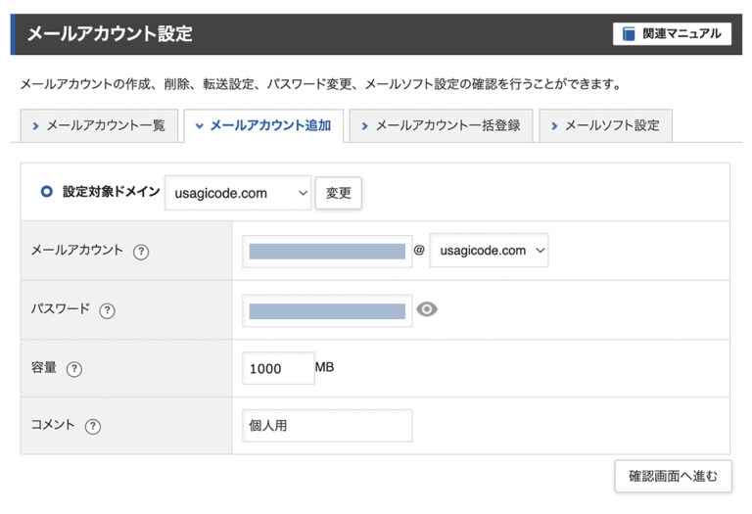Click the arrow icon on メールソフト設定 tab
The height and width of the screenshot is (514, 752).
click(554, 126)
